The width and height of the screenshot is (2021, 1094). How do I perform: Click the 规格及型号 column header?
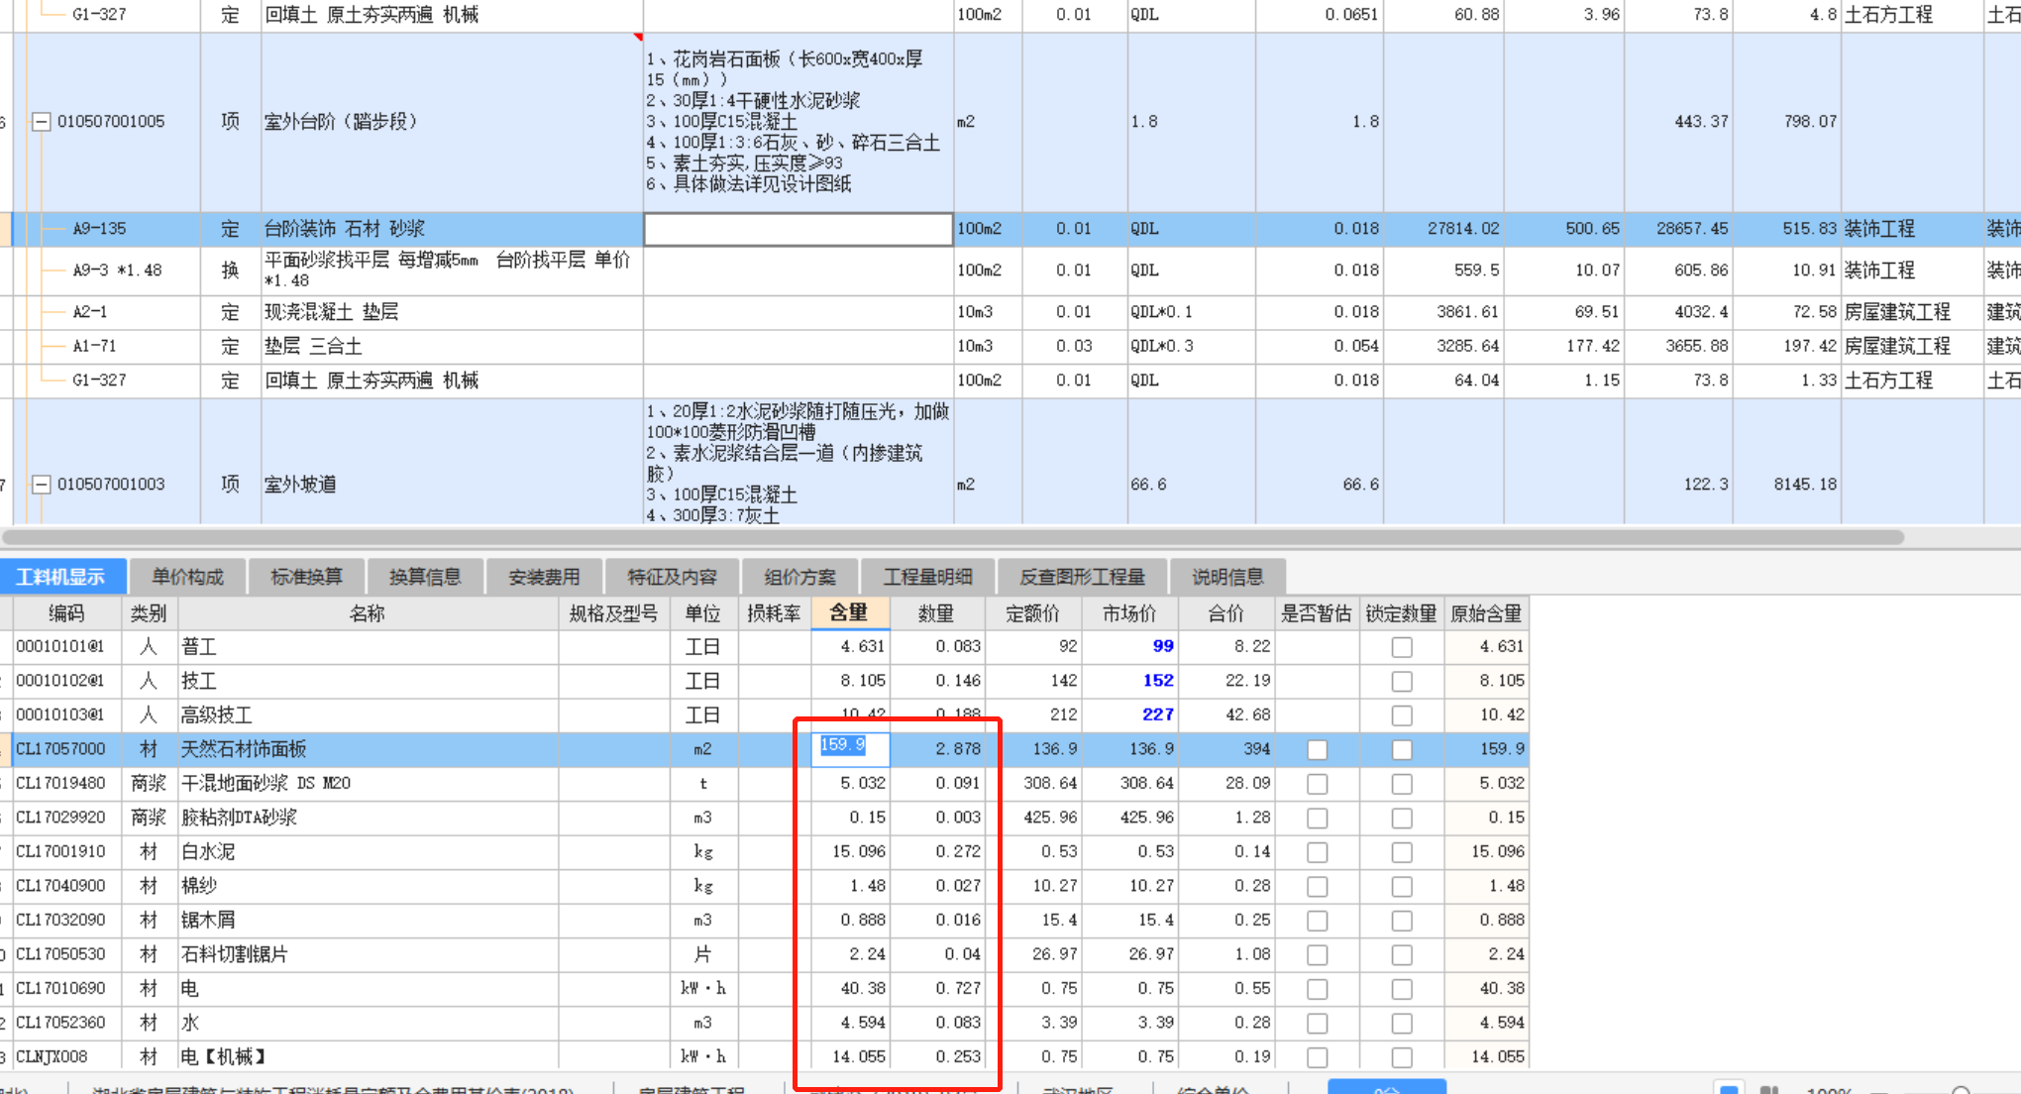(x=613, y=613)
